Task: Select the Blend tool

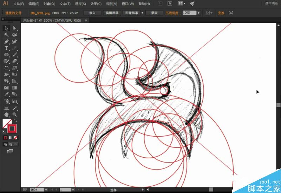Action: click(14, 94)
